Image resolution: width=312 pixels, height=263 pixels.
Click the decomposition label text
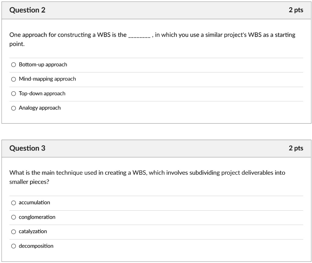point(36,246)
